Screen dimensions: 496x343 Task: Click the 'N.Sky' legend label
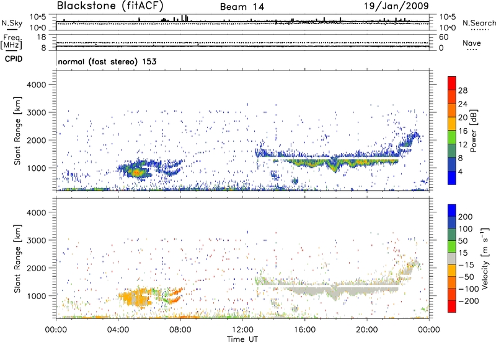pyautogui.click(x=12, y=23)
